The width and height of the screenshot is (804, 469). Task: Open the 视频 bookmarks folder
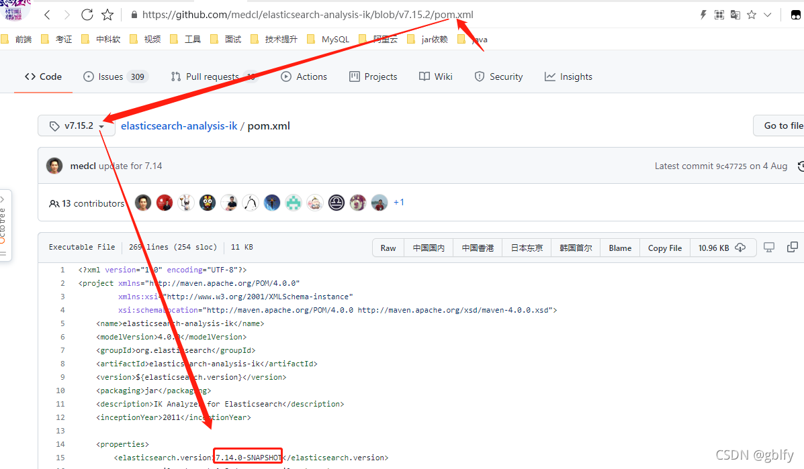click(x=145, y=40)
